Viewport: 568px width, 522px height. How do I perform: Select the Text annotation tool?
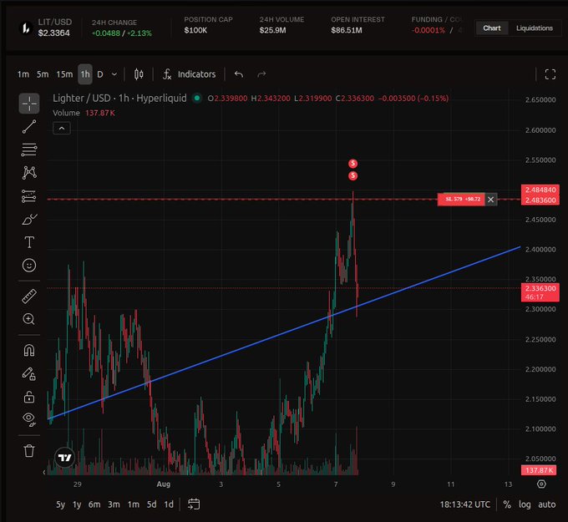coord(29,242)
